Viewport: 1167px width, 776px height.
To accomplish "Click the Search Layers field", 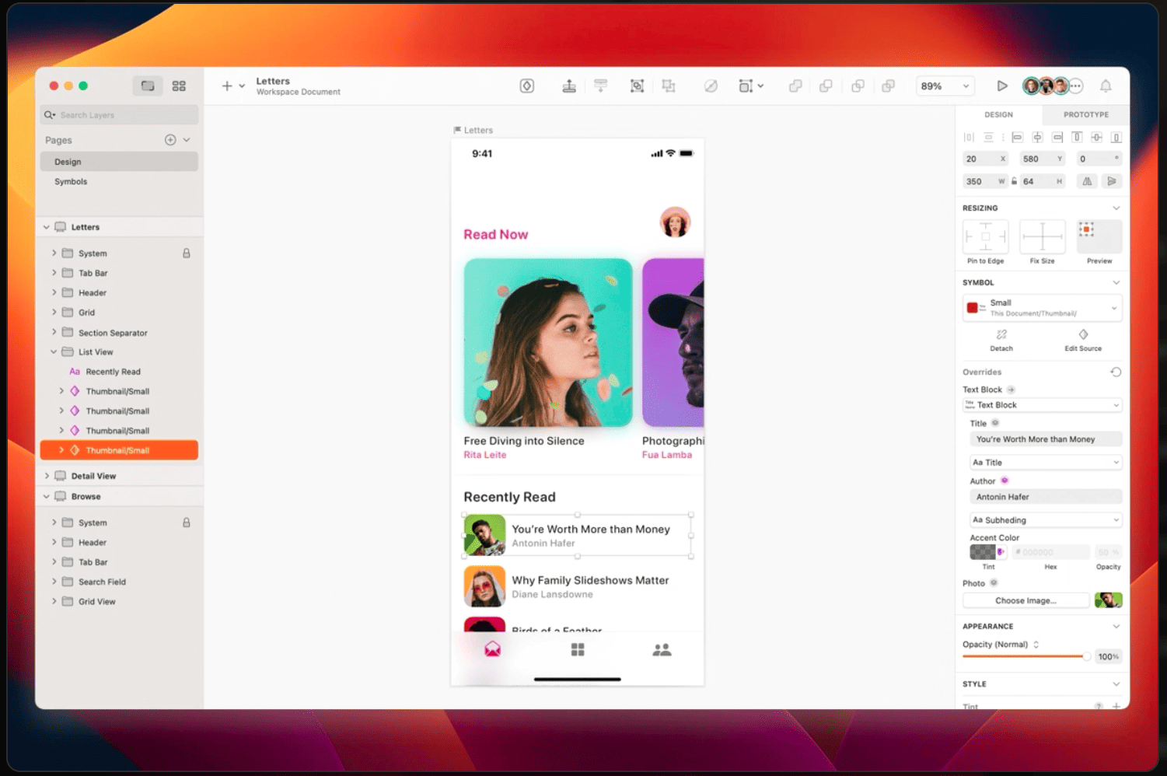I will pyautogui.click(x=119, y=115).
